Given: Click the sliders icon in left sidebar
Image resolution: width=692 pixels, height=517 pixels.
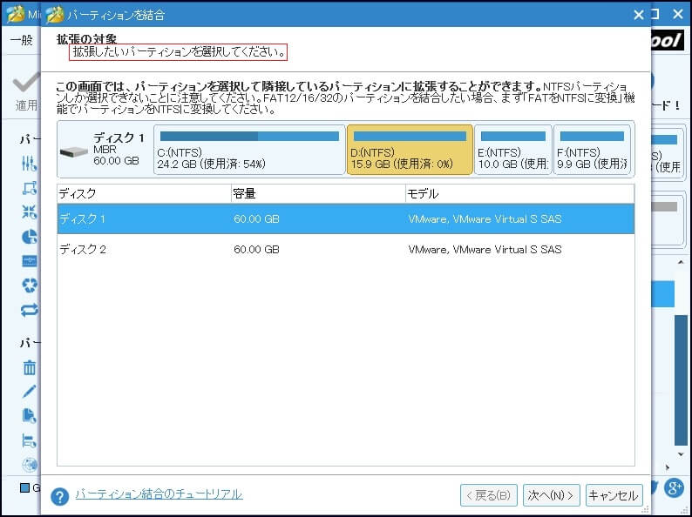Looking at the screenshot, I should coord(30,164).
